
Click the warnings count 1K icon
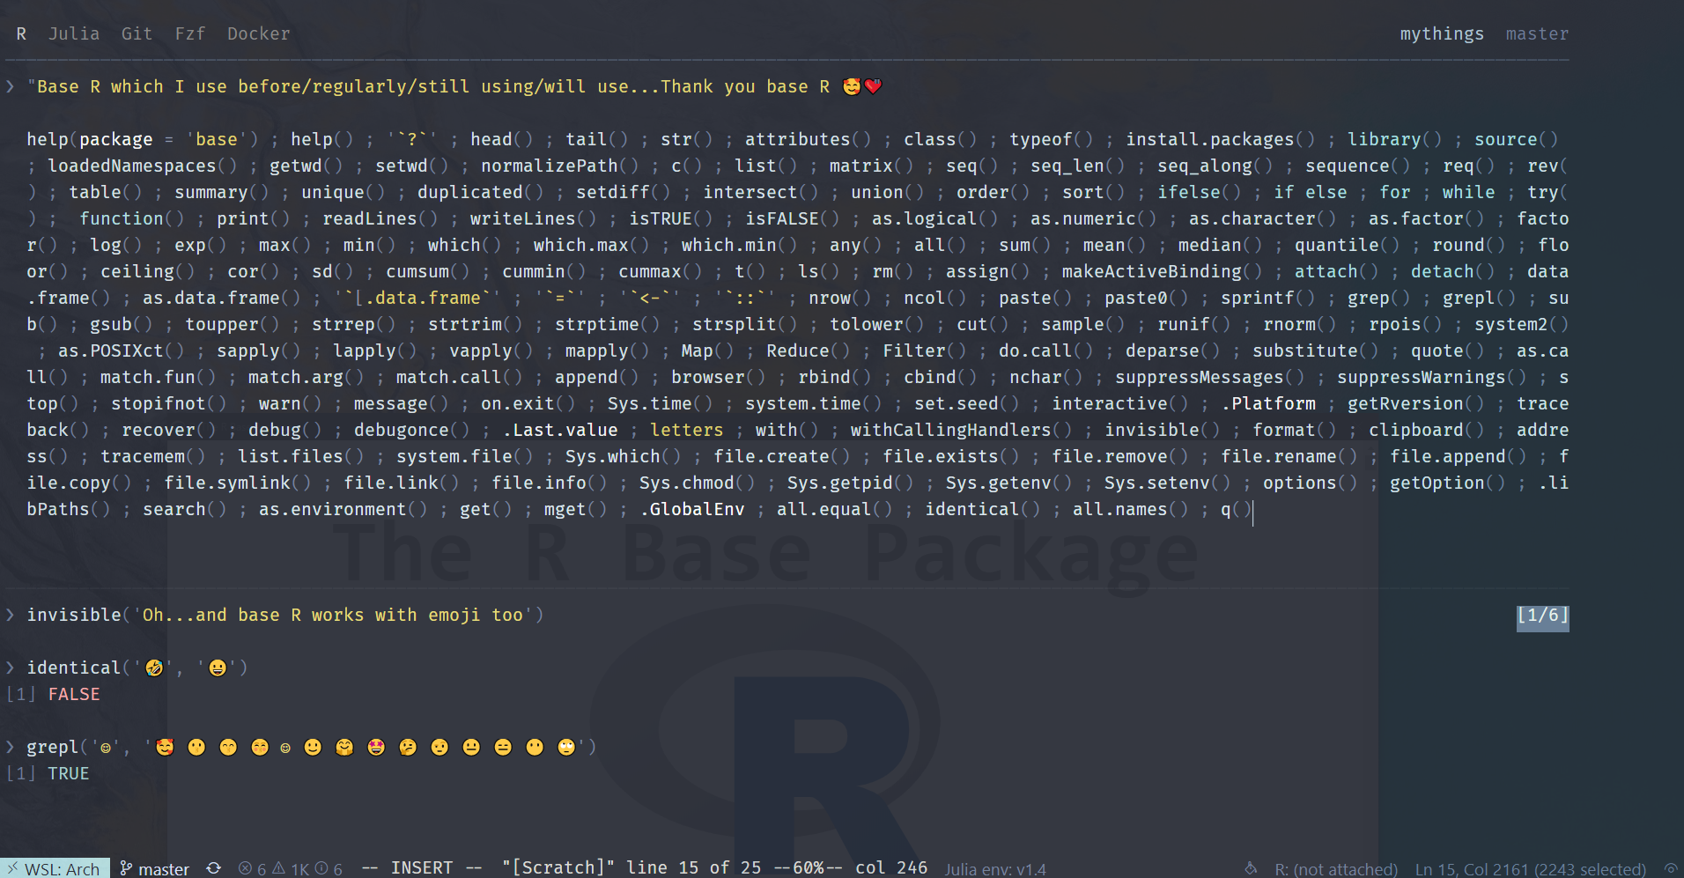[x=291, y=868]
